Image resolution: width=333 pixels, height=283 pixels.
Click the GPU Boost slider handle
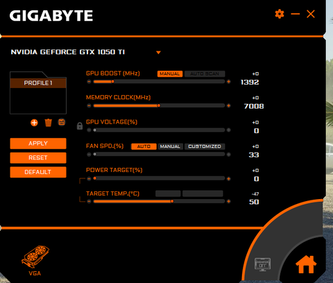coord(112,82)
